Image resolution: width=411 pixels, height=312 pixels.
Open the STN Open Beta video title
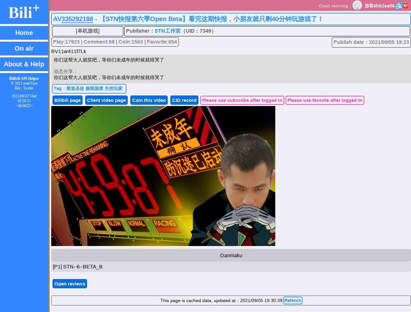[211, 19]
